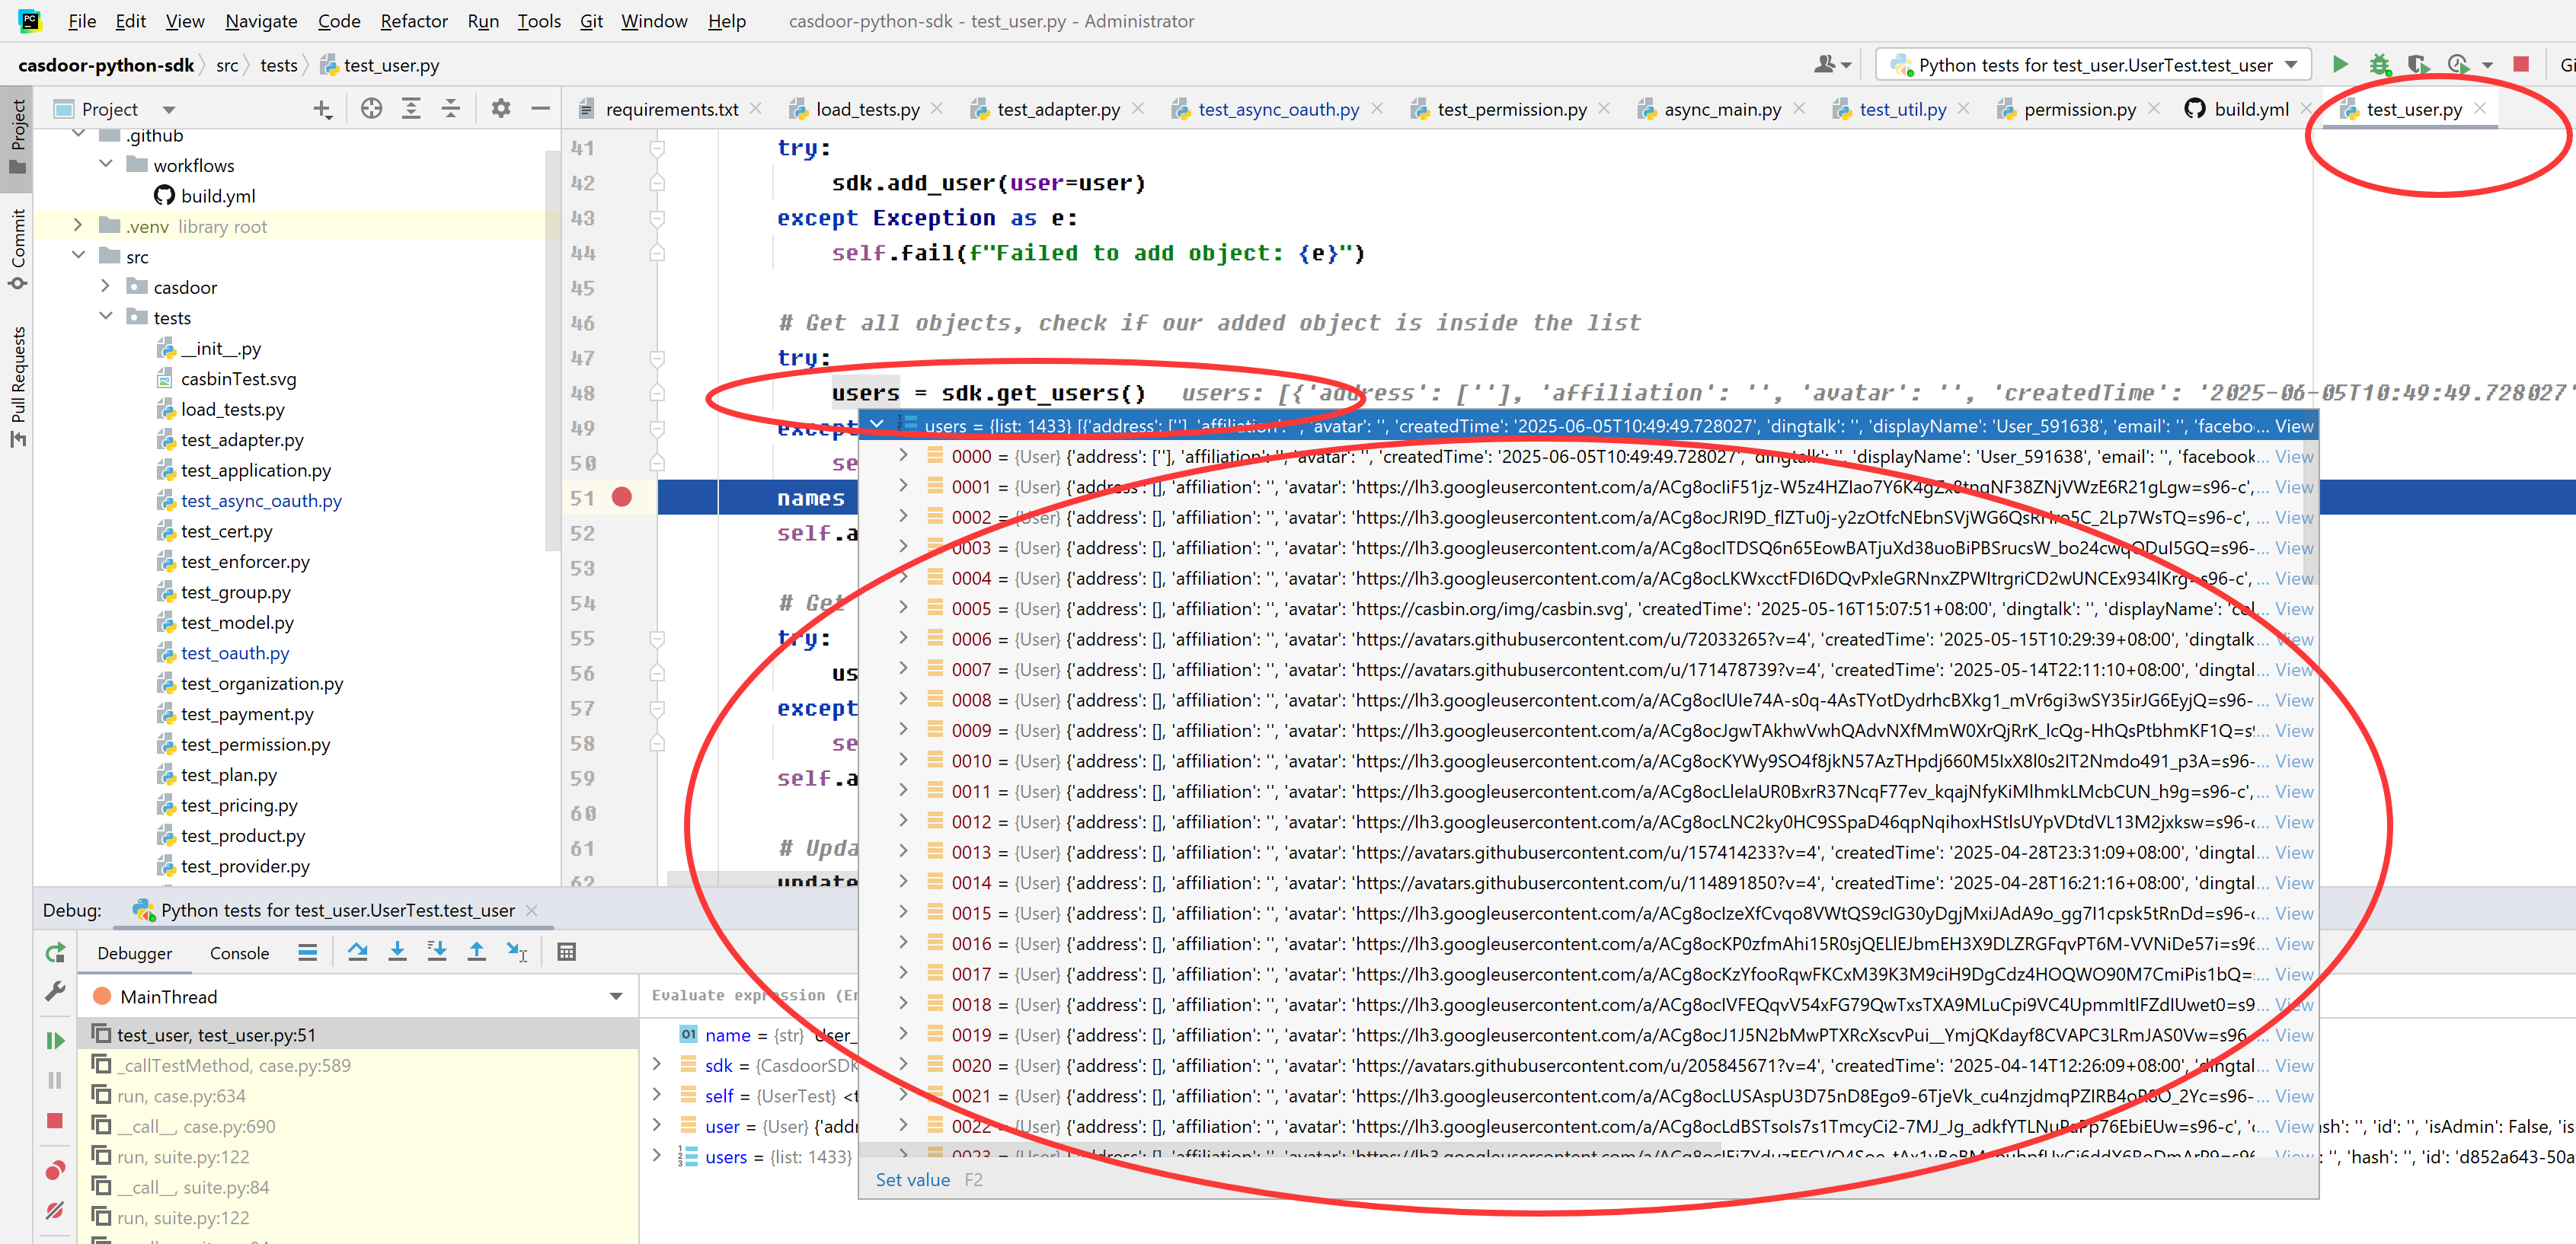
Task: Toggle the breakpoint on line 51
Action: (621, 496)
